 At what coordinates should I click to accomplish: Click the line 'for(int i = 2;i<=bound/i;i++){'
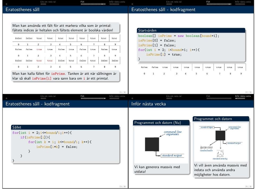[x=42, y=133]
